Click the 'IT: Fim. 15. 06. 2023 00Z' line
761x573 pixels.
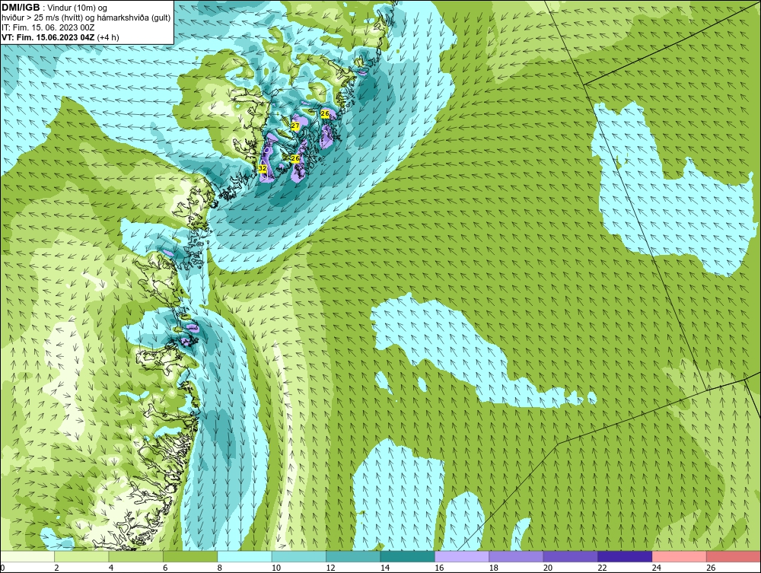pyautogui.click(x=47, y=27)
